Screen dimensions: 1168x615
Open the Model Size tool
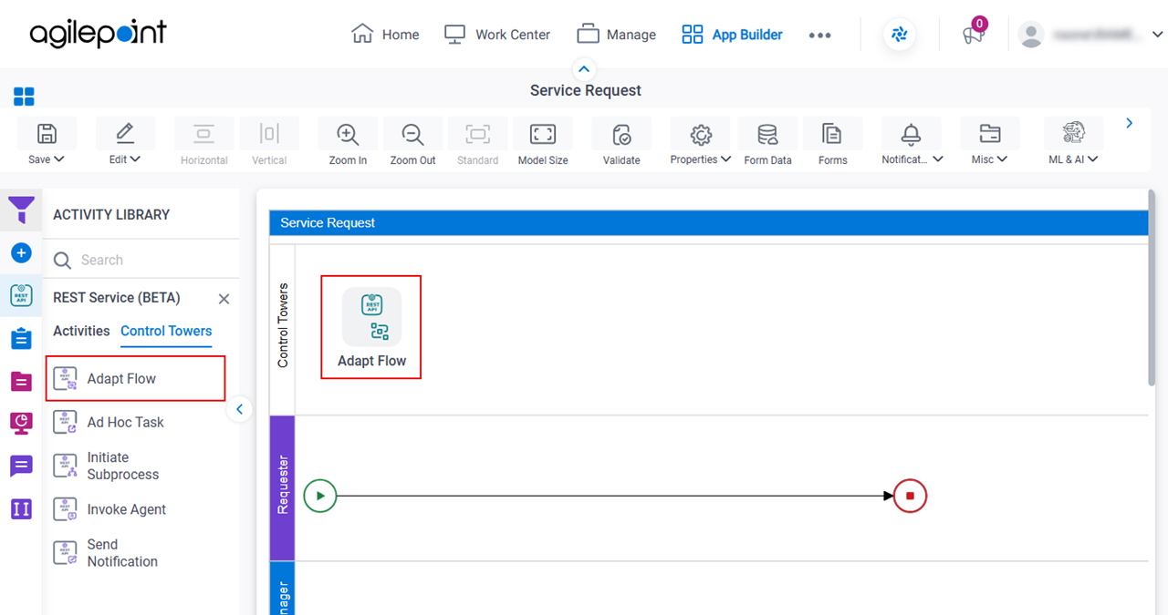pos(543,143)
